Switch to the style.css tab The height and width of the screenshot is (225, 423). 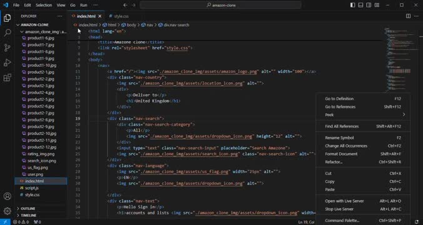[x=119, y=16]
